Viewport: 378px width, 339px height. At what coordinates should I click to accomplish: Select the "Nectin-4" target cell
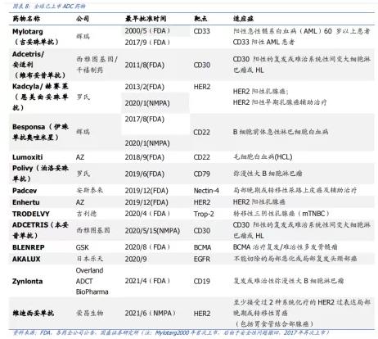point(206,191)
